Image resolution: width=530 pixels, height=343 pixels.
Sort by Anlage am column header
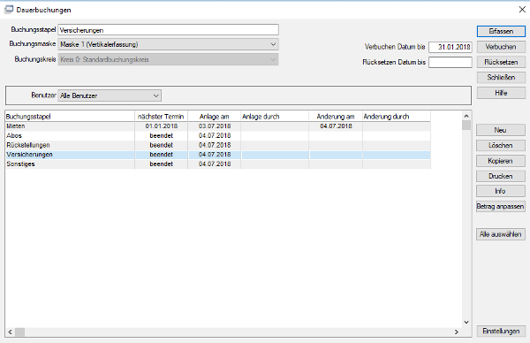coord(215,117)
